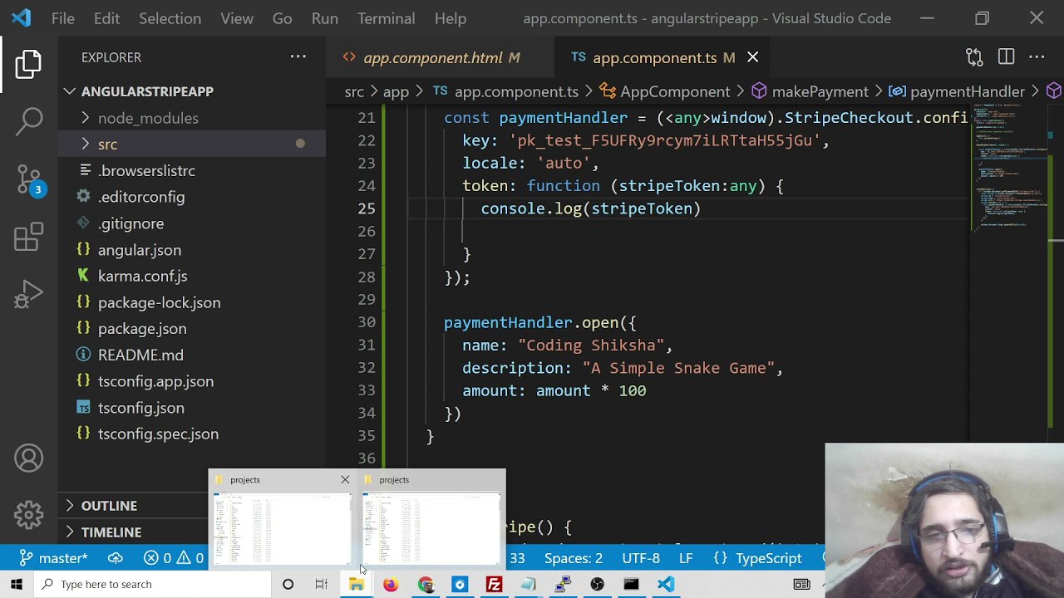
Task: Click the Open Changes compare icon
Action: pos(974,57)
